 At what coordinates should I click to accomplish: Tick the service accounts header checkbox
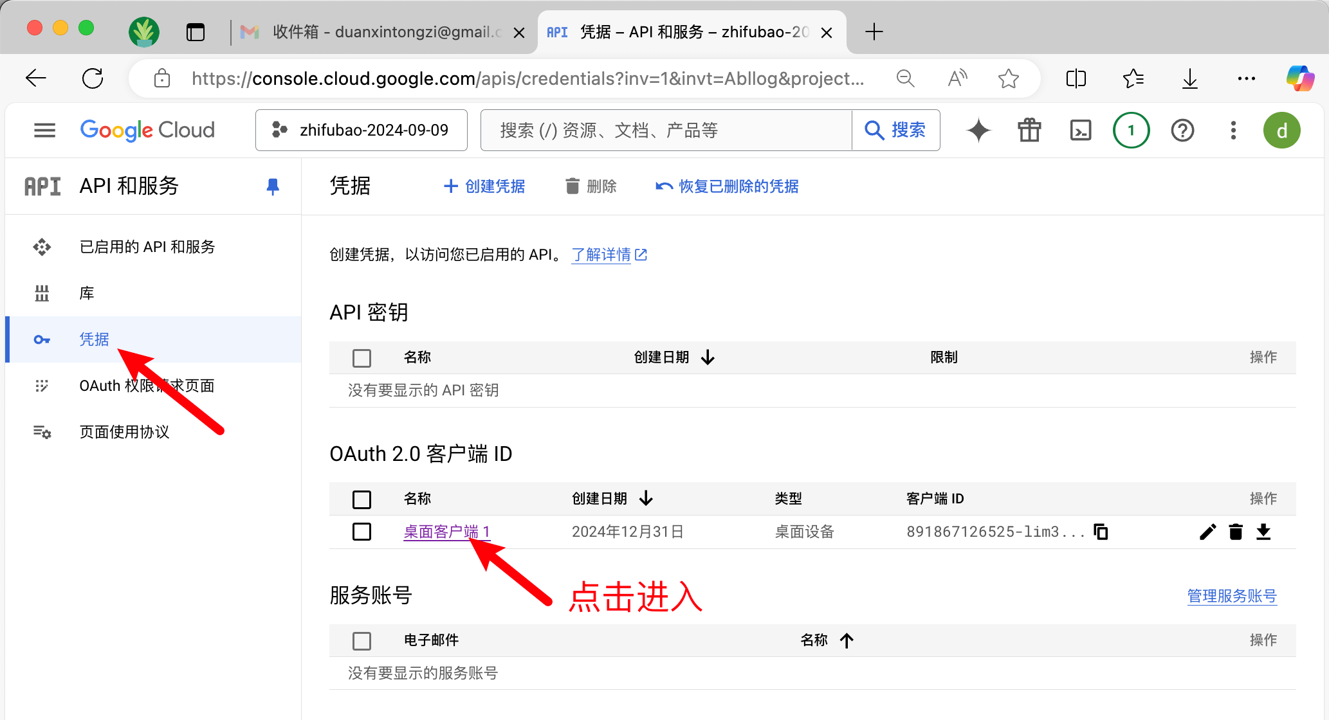click(x=362, y=640)
